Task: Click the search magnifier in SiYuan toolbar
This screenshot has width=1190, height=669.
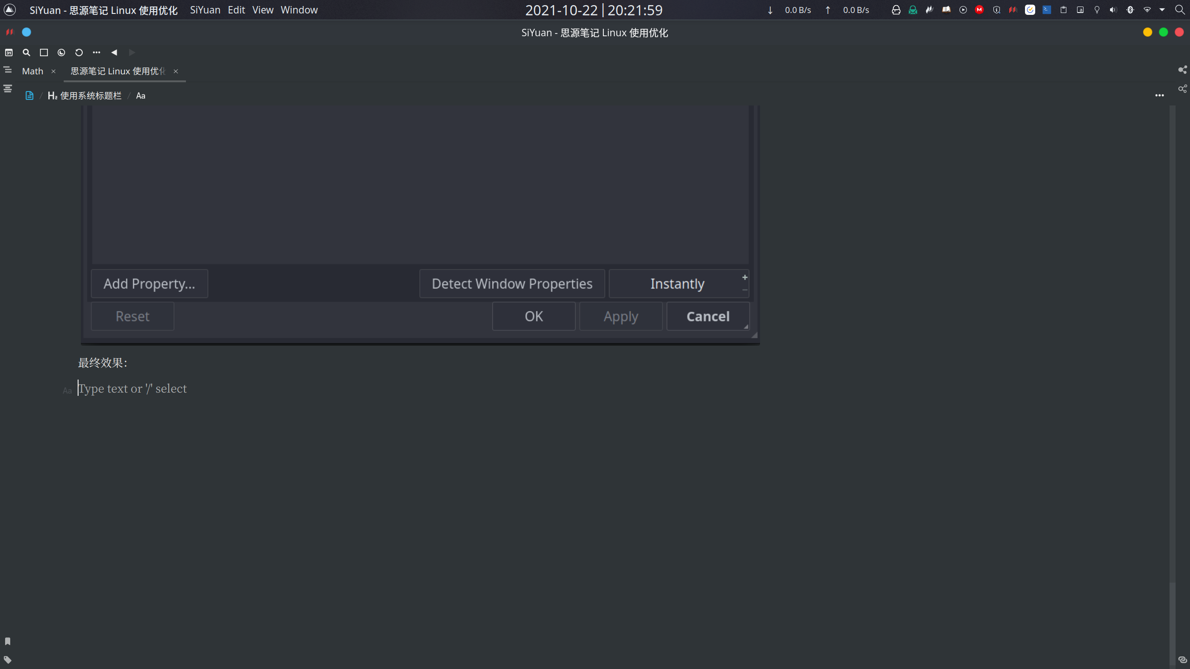Action: point(26,52)
